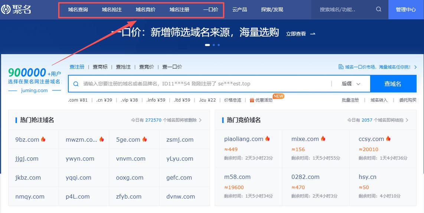This screenshot has height=213, width=424.
Task: Open the dvnw.com domain entry
Action: pyautogui.click(x=181, y=197)
